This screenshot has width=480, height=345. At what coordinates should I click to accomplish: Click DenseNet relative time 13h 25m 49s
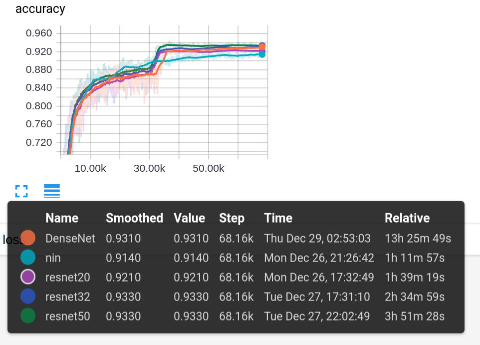pyautogui.click(x=418, y=238)
